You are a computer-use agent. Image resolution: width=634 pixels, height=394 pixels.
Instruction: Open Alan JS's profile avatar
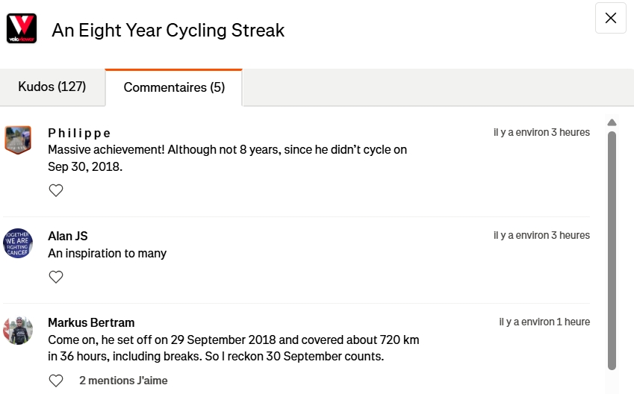click(18, 243)
